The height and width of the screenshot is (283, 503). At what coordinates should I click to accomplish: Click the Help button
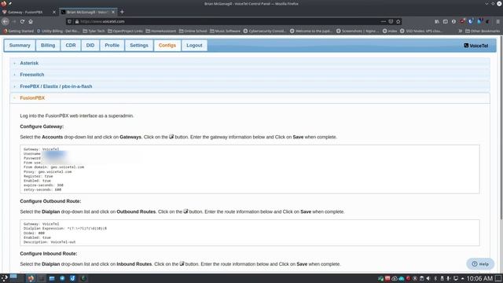[x=480, y=264]
